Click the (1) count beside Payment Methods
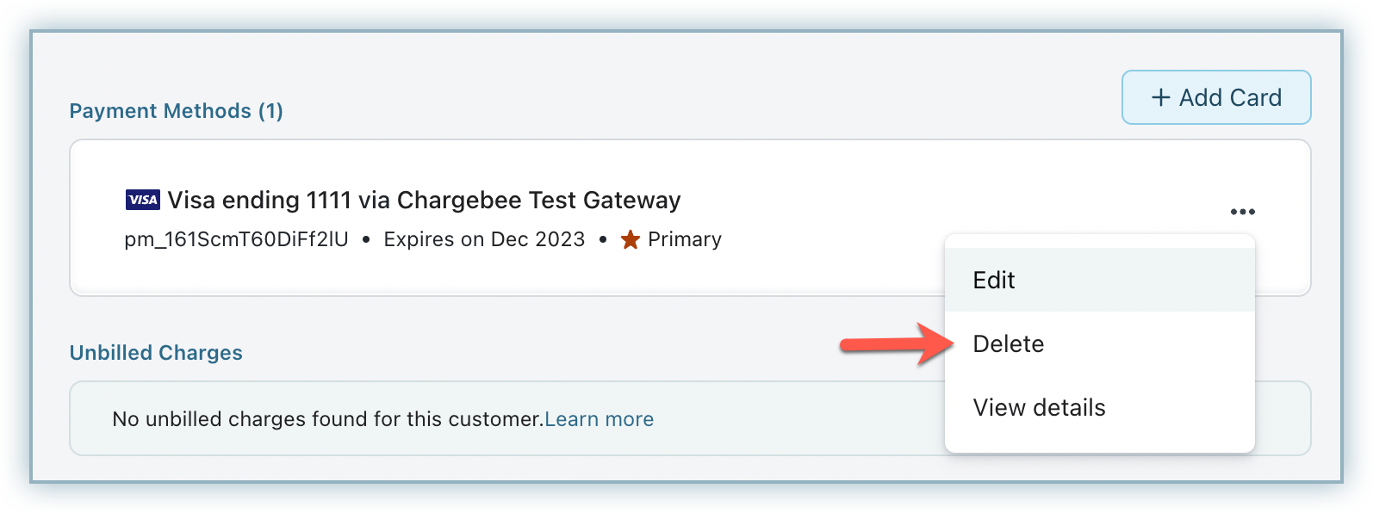The image size is (1373, 513). (270, 111)
